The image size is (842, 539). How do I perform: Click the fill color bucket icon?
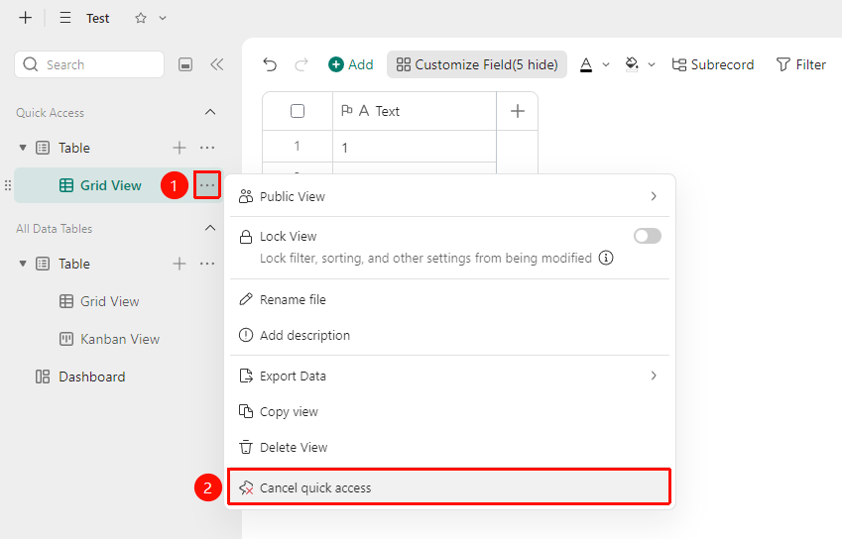pos(632,64)
